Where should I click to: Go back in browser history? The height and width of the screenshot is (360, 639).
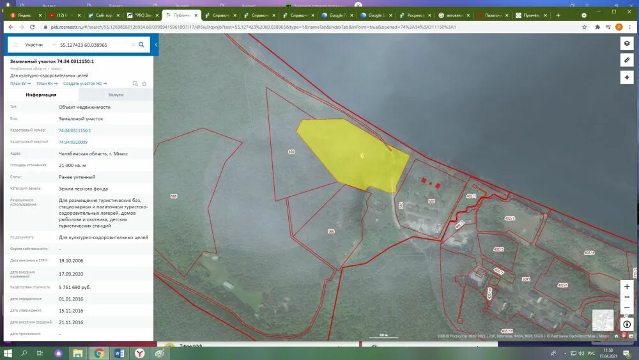tap(11, 27)
